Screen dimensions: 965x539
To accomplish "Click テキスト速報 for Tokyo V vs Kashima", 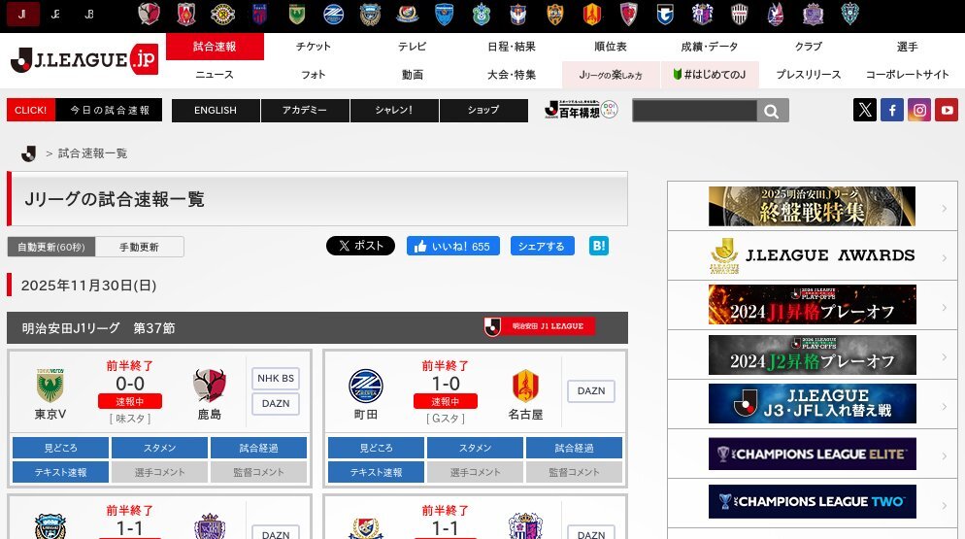I will pyautogui.click(x=60, y=472).
